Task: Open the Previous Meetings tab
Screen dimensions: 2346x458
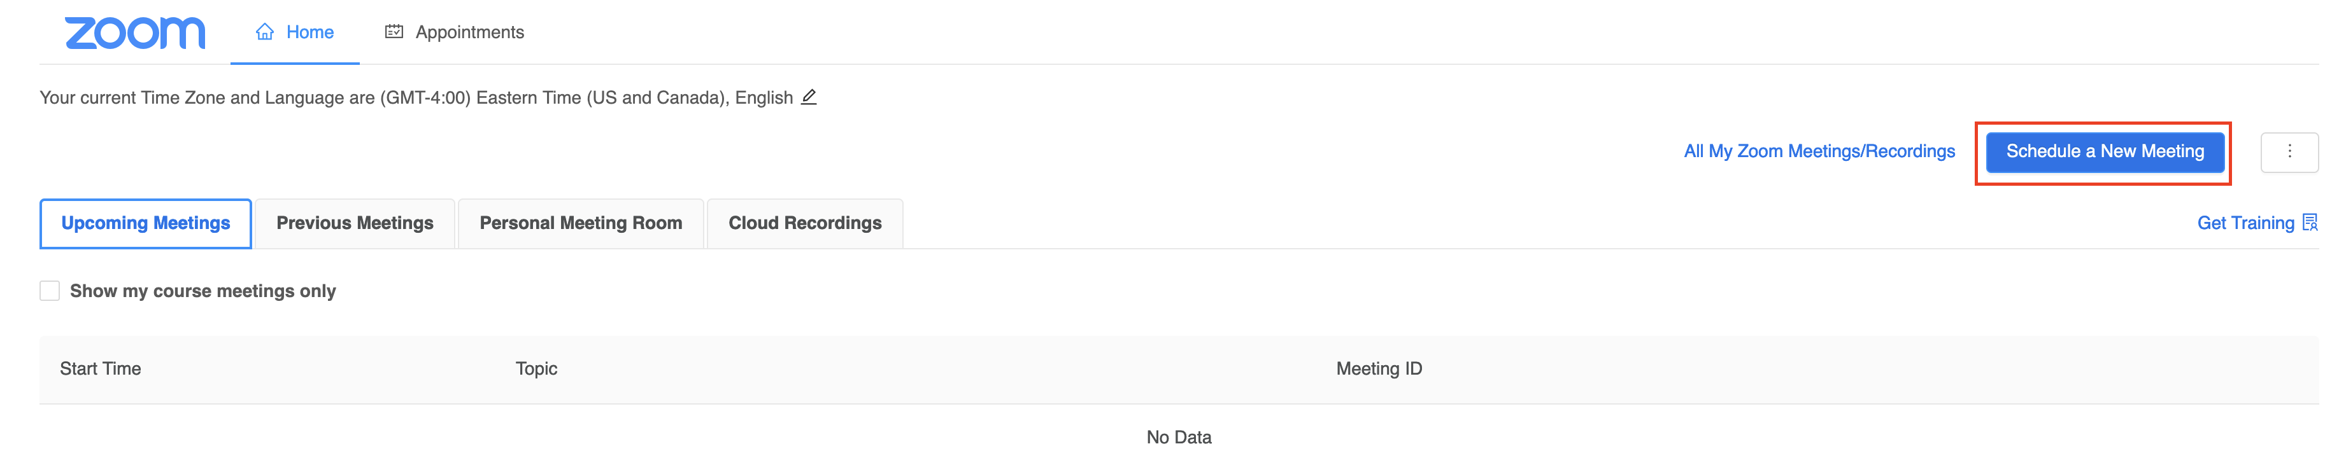Action: [354, 223]
